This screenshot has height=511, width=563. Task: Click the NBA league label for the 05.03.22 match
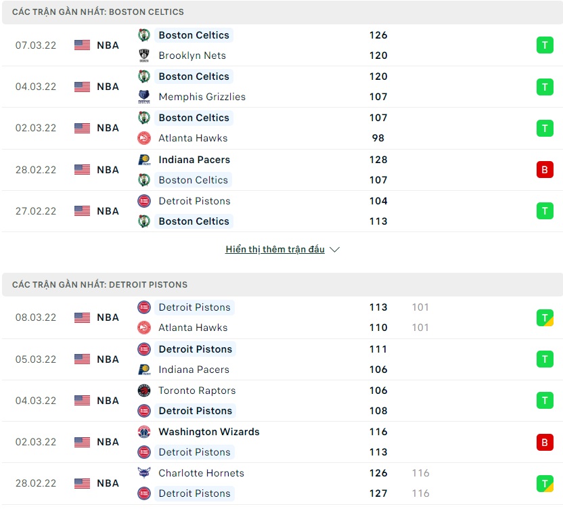coord(108,359)
